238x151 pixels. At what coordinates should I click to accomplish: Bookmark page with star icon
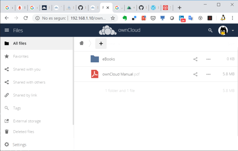pyautogui.click(x=113, y=18)
